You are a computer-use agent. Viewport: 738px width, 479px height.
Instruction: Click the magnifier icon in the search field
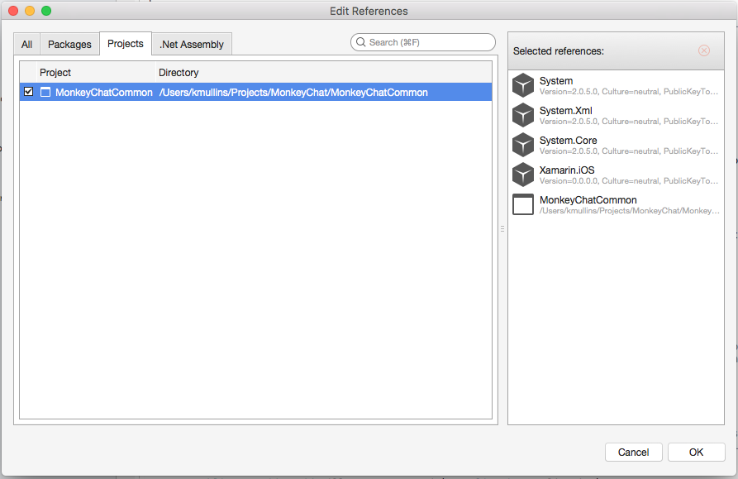360,41
